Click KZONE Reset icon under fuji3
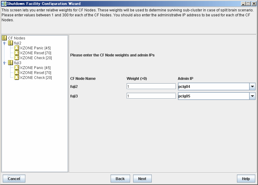Viewport: 258px width, 185px height. click(x=17, y=72)
